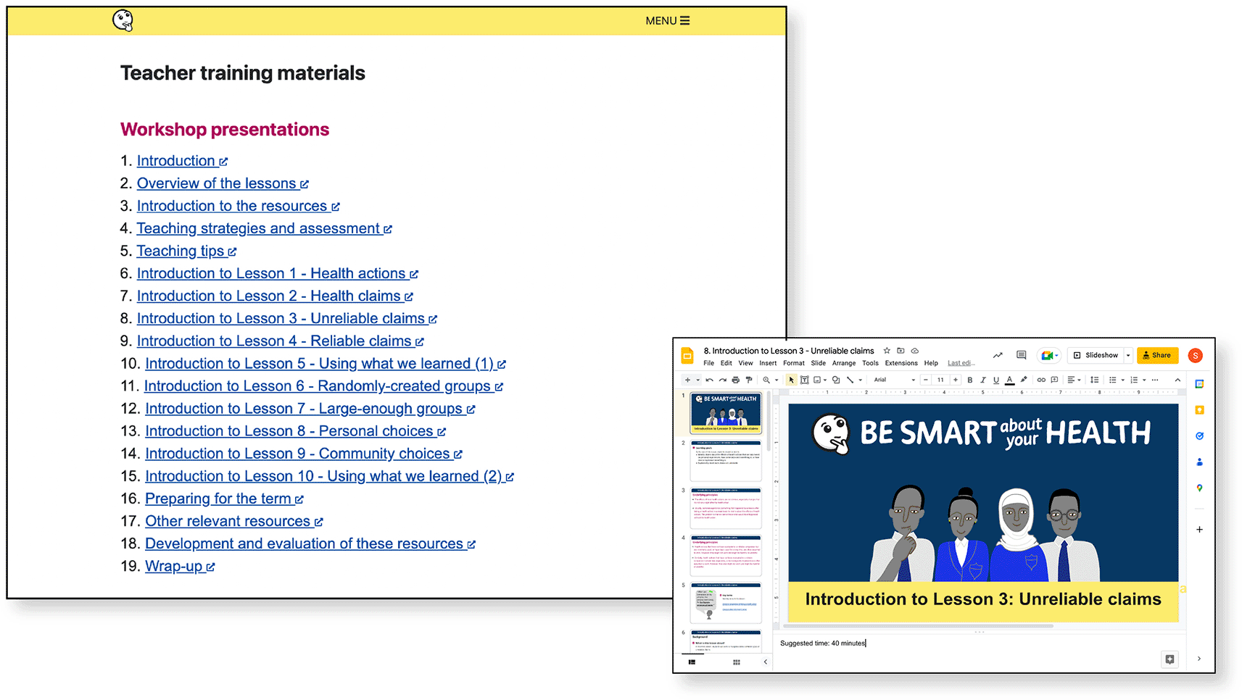Viewport: 1242px width, 700px height.
Task: Open the Arrange menu in Slides
Action: point(844,363)
